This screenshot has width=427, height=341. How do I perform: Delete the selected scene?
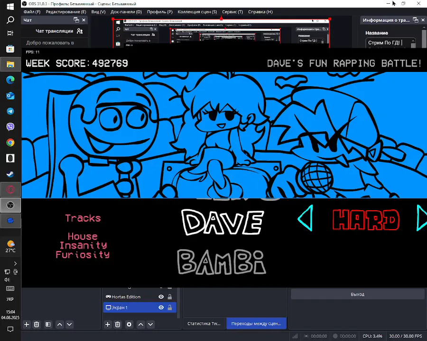point(37,324)
